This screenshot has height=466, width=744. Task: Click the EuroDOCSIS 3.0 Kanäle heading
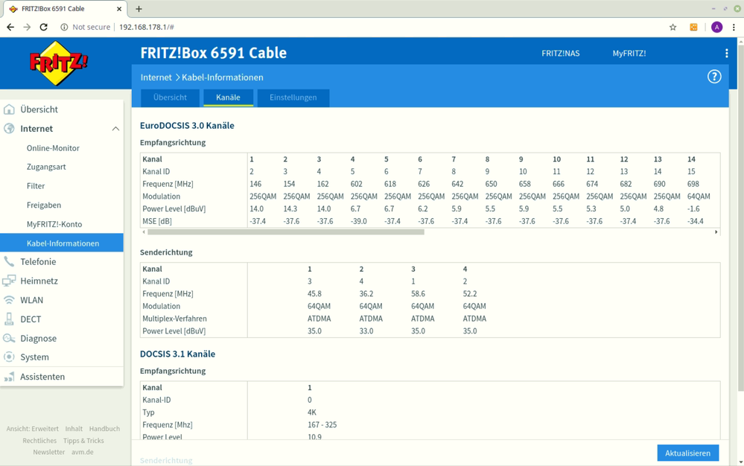(187, 126)
